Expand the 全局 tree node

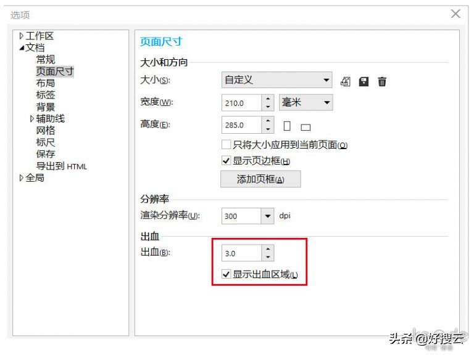coord(21,178)
